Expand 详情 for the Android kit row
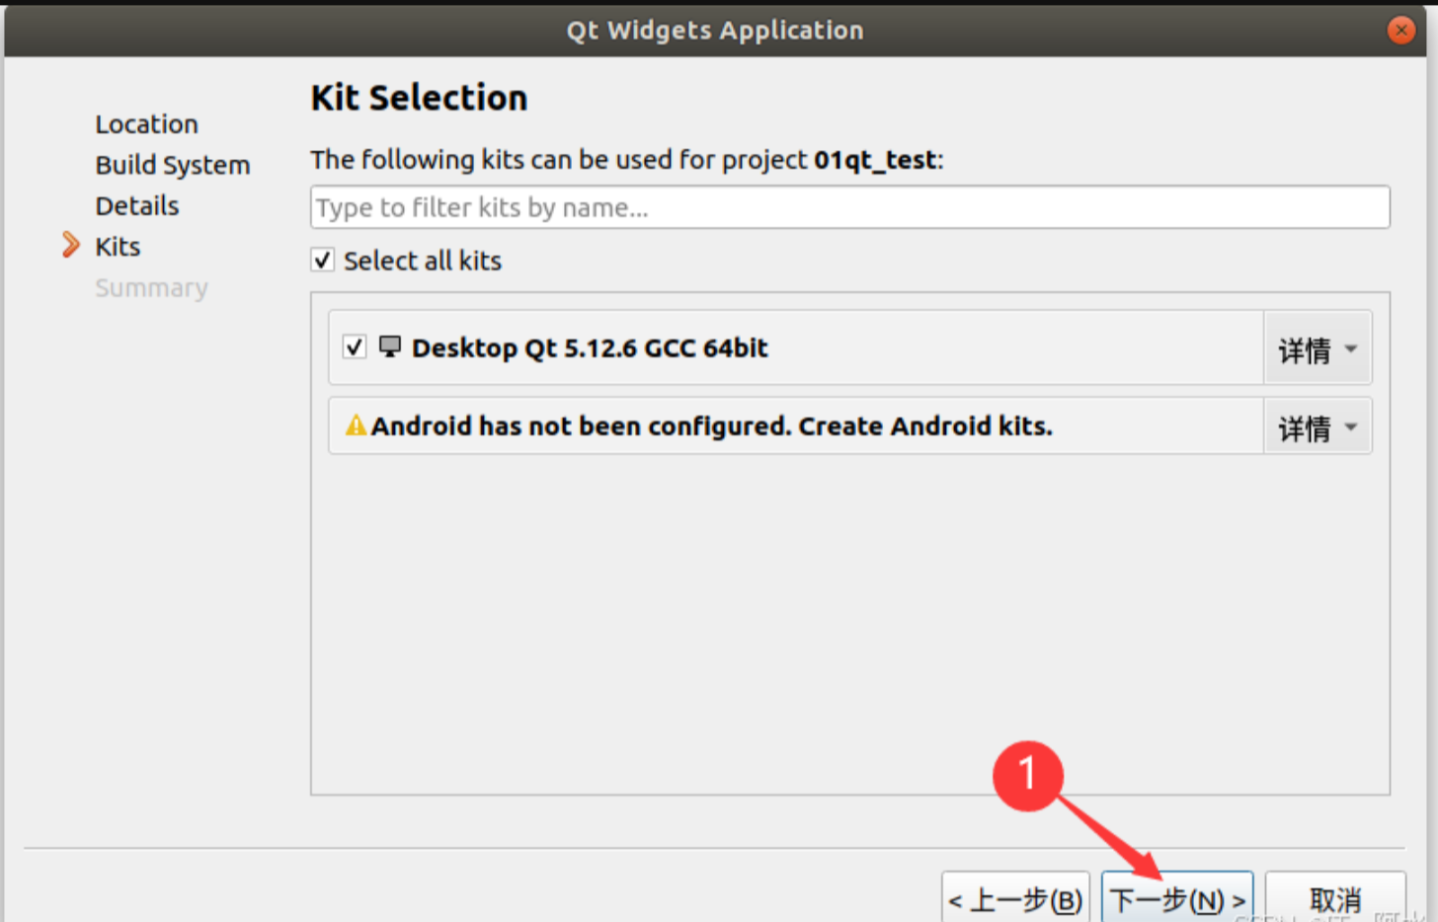This screenshot has width=1438, height=922. click(1318, 427)
